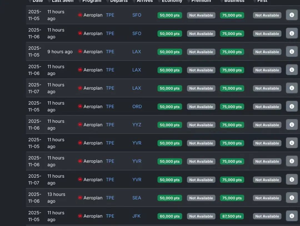Select 75,000 pts business badge in YYZ row

(x=232, y=125)
